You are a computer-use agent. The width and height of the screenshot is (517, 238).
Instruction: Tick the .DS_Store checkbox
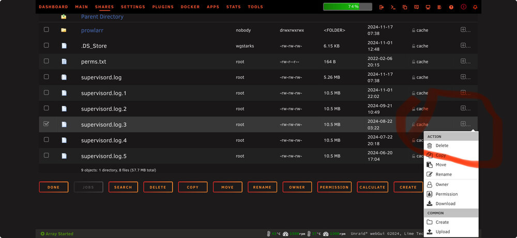(x=46, y=45)
